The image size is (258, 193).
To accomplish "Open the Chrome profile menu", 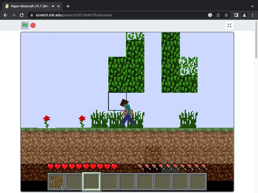I will [244, 15].
